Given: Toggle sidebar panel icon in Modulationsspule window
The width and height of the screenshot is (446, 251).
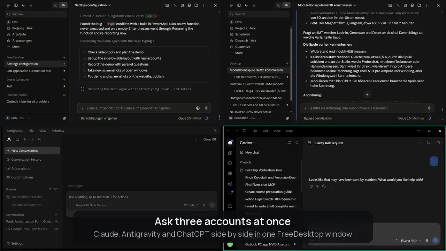Looking at the screenshot, I should click(239, 5).
